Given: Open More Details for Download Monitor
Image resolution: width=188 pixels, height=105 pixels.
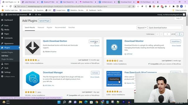Looking at the screenshot, I should point(176,45).
